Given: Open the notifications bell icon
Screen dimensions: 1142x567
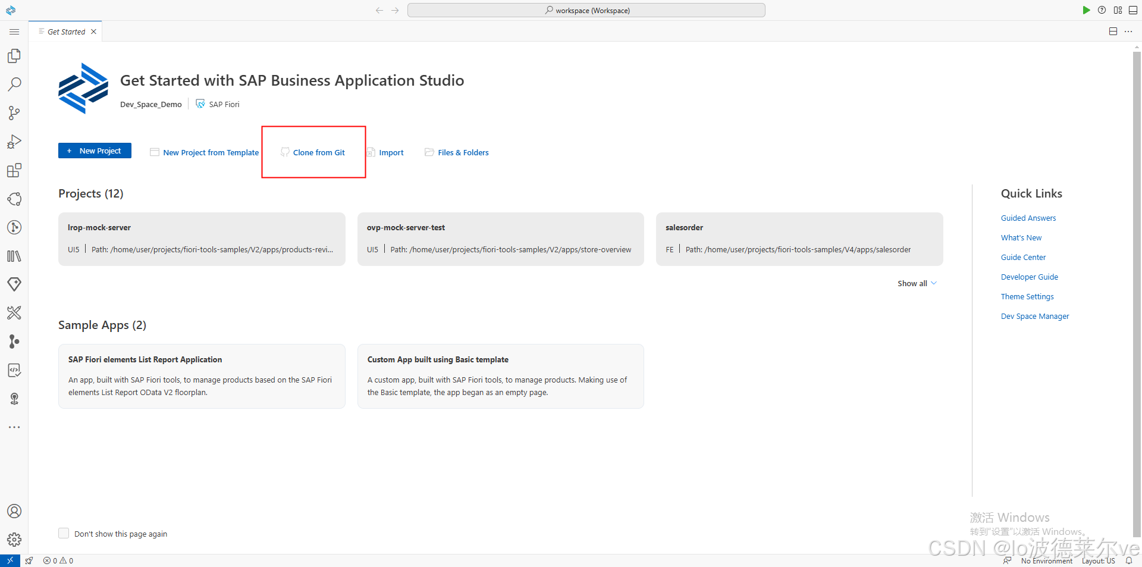Looking at the screenshot, I should pos(1129,560).
